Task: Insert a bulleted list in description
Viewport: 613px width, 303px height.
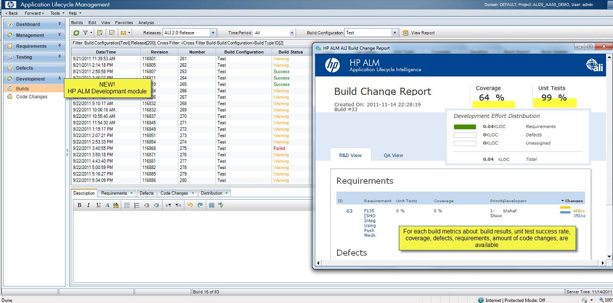Action: coord(127,205)
